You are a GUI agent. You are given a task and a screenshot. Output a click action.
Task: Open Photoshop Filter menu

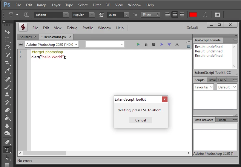click(97, 5)
